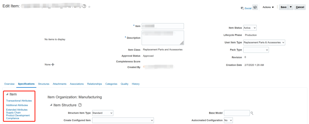309x124 pixels.
Task: Open the Save button dropdown arrow
Action: click(291, 7)
